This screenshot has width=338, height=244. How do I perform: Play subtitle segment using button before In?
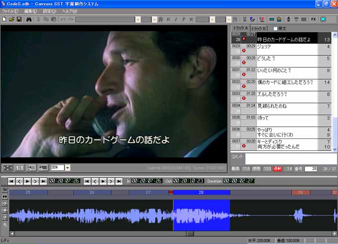tap(103, 181)
